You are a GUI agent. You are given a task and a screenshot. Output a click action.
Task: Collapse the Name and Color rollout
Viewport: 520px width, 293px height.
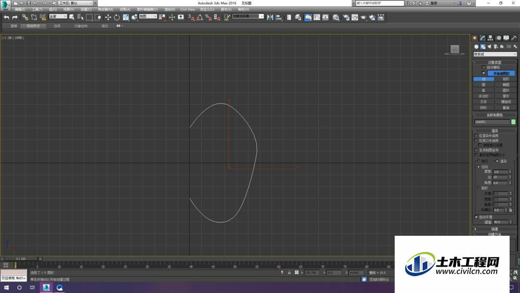tap(495, 115)
